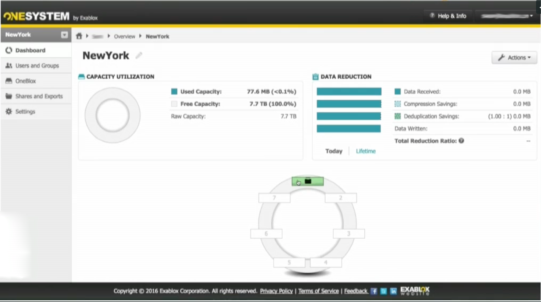The height and width of the screenshot is (302, 541).
Task: Click the Data Reduction clipboard icon
Action: (315, 77)
